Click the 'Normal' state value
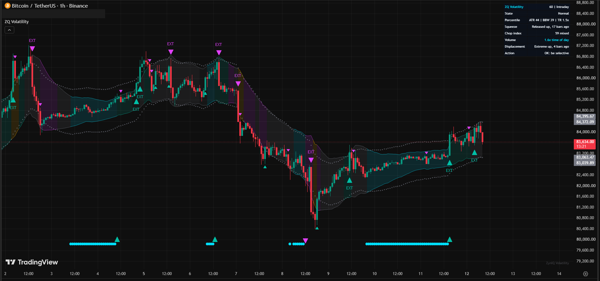The width and height of the screenshot is (600, 281). pos(563,13)
